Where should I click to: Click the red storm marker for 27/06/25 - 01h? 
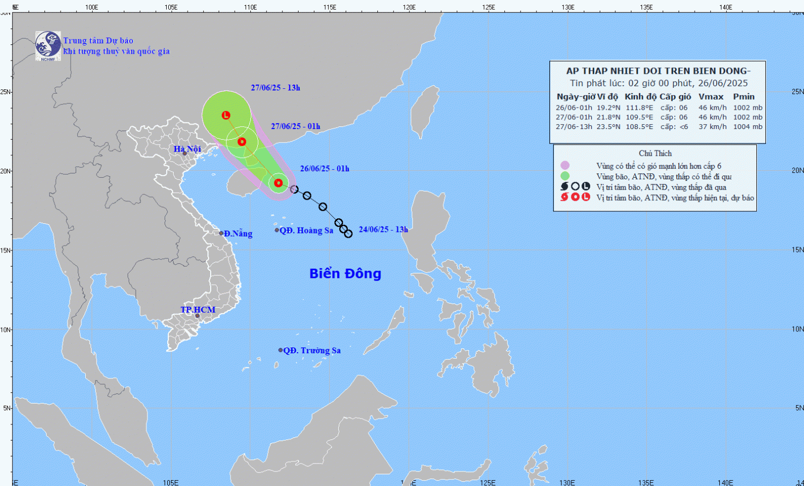click(x=242, y=142)
